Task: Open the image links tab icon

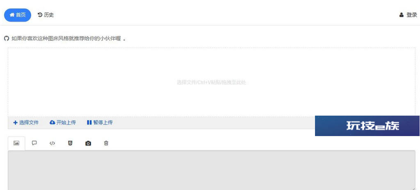Action: (x=16, y=143)
